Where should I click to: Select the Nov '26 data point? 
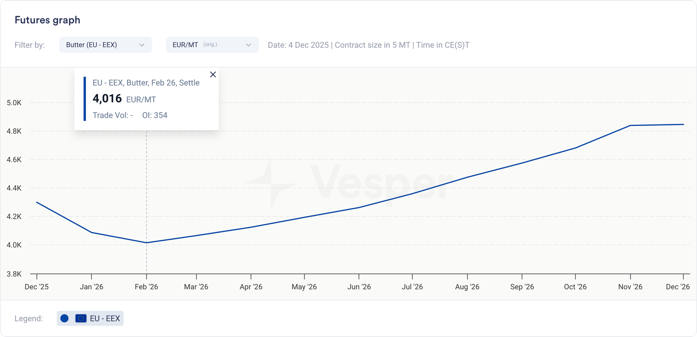coord(630,126)
